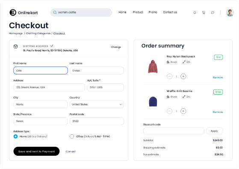
Task: Click the Address input field
Action: [x=49, y=87]
